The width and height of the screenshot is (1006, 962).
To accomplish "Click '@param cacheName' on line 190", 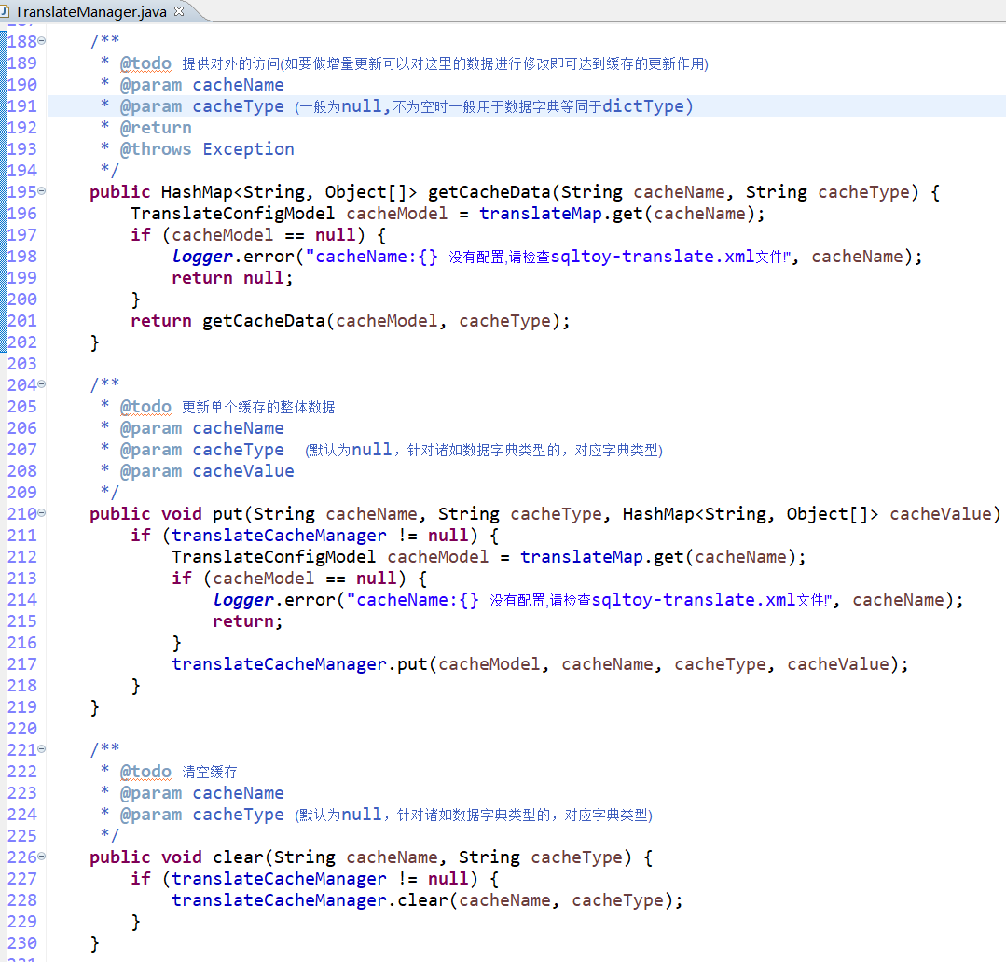I will [201, 86].
